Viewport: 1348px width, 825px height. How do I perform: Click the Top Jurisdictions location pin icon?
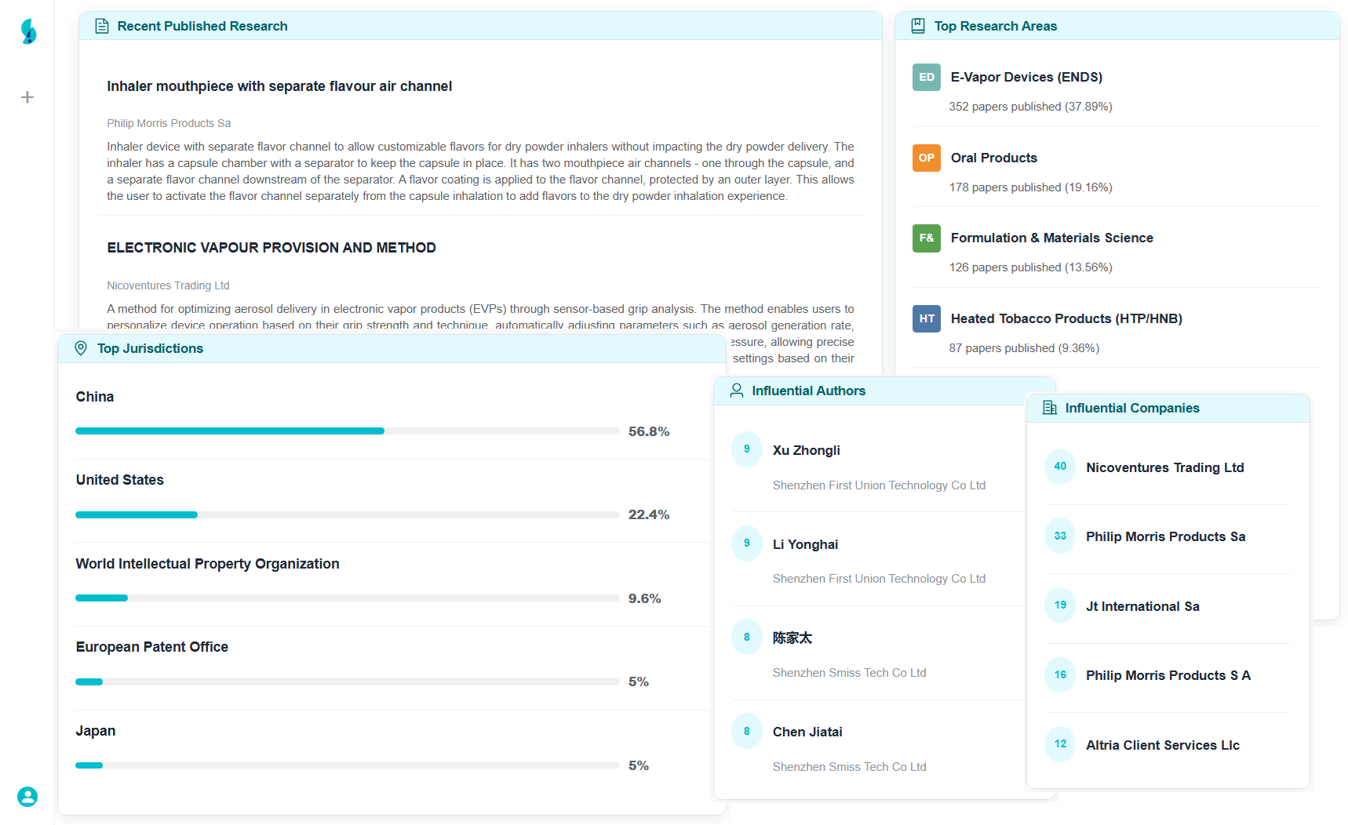point(81,348)
